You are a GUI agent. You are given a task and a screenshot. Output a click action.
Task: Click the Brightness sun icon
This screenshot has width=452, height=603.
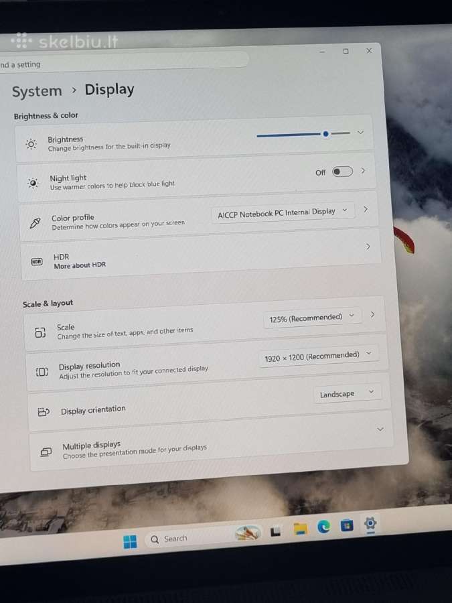[31, 144]
